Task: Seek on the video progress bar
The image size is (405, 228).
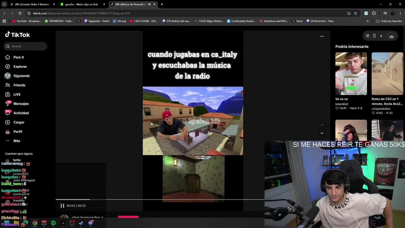Action: 160,199
